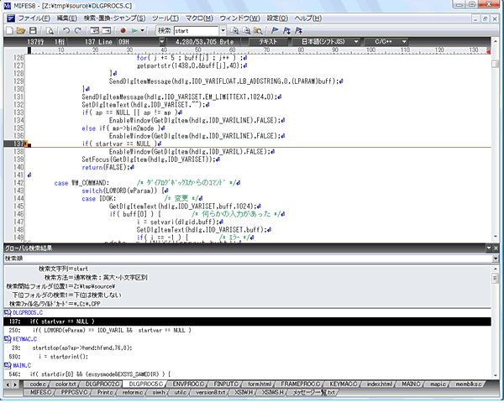Close the グローバル検索結果 panel
504x413 pixels.
click(494, 248)
